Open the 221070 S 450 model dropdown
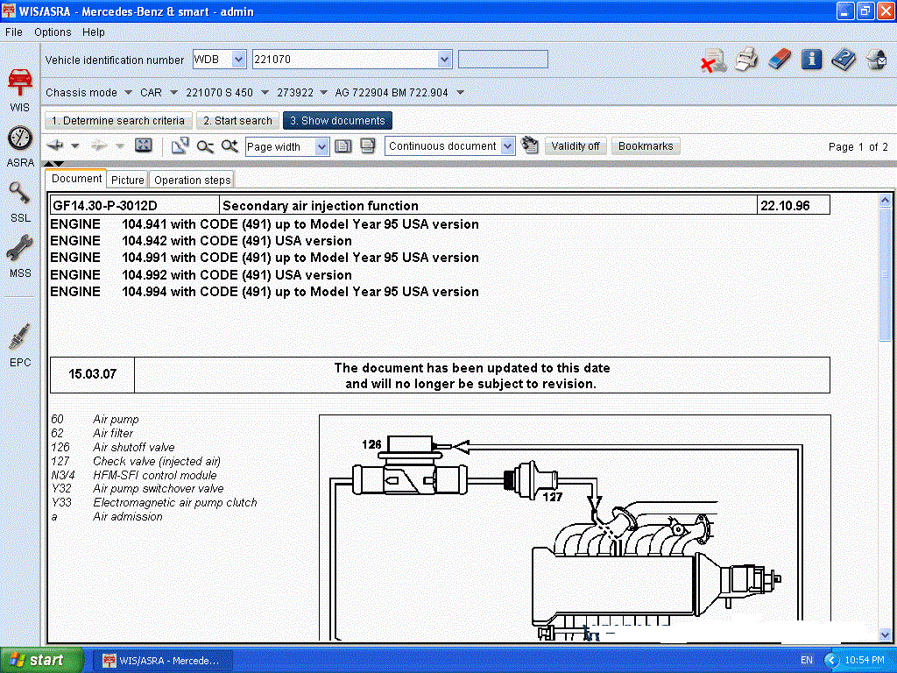Screen dimensions: 897x673 265,93
